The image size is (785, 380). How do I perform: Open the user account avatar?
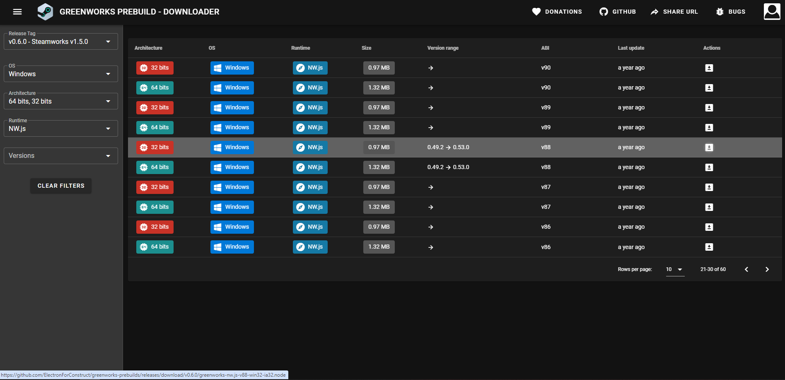772,12
